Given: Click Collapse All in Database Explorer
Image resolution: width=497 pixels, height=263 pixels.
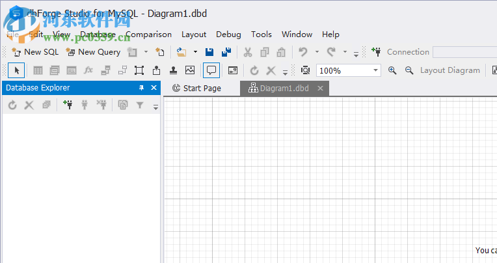Looking at the screenshot, I should click(46, 105).
